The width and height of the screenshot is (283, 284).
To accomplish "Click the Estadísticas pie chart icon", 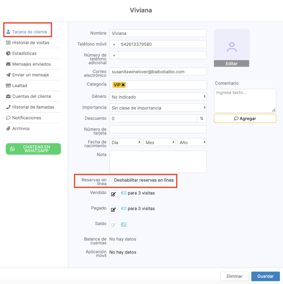I will pyautogui.click(x=8, y=53).
